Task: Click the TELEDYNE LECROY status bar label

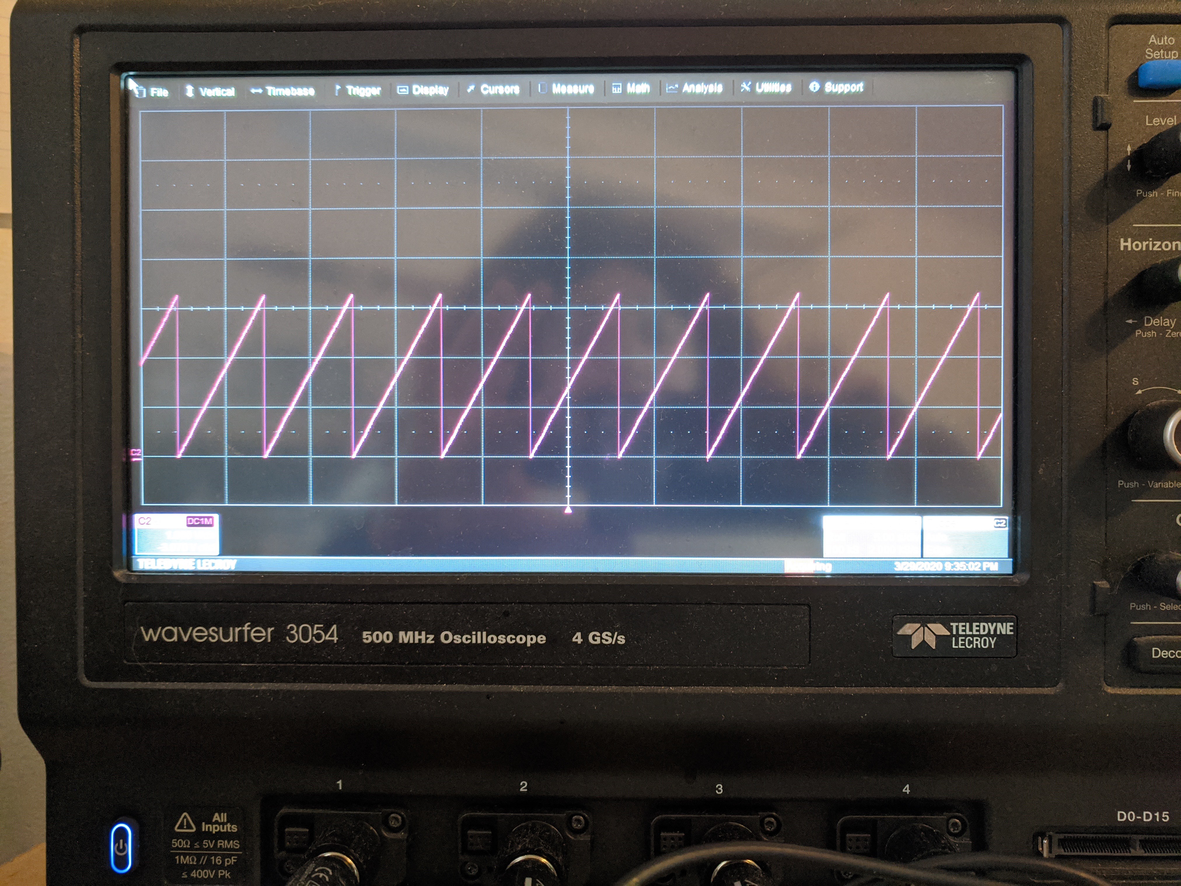Action: pos(186,564)
